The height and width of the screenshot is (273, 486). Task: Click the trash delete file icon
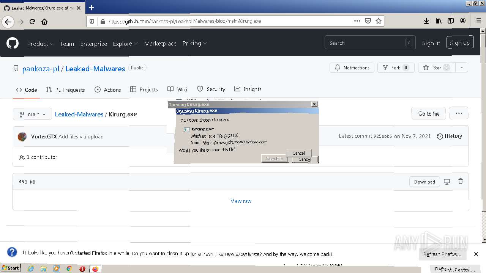point(461,182)
